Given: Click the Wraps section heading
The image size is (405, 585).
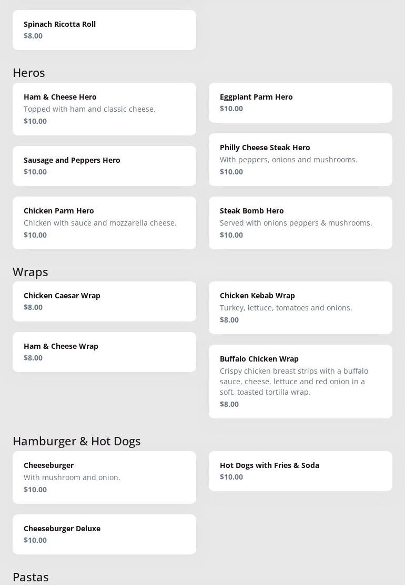Looking at the screenshot, I should tap(31, 272).
